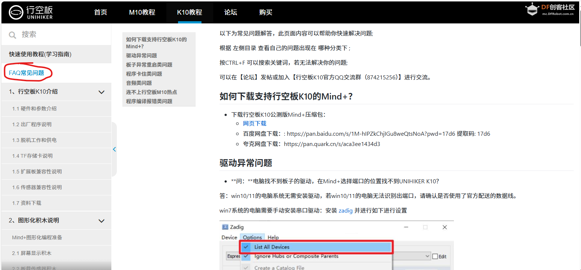
Task: Open 1.3 脱机工作和供电
Action: click(x=56, y=140)
